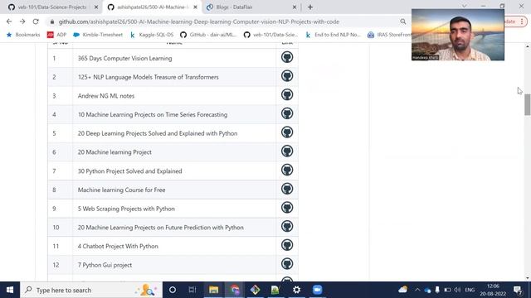
Task: Open Chrome three-dot menu
Action: [522, 22]
